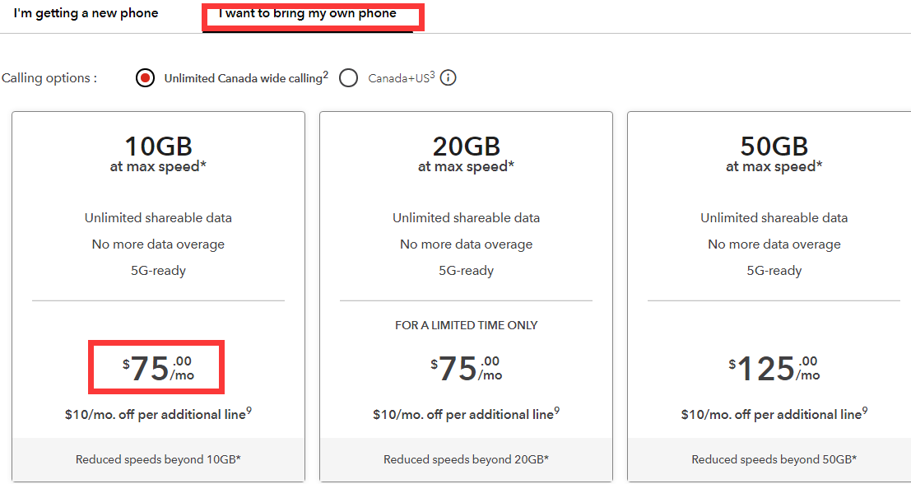911x484 pixels.
Task: Click the $75.00/mo price on 20GB plan
Action: [x=466, y=368]
